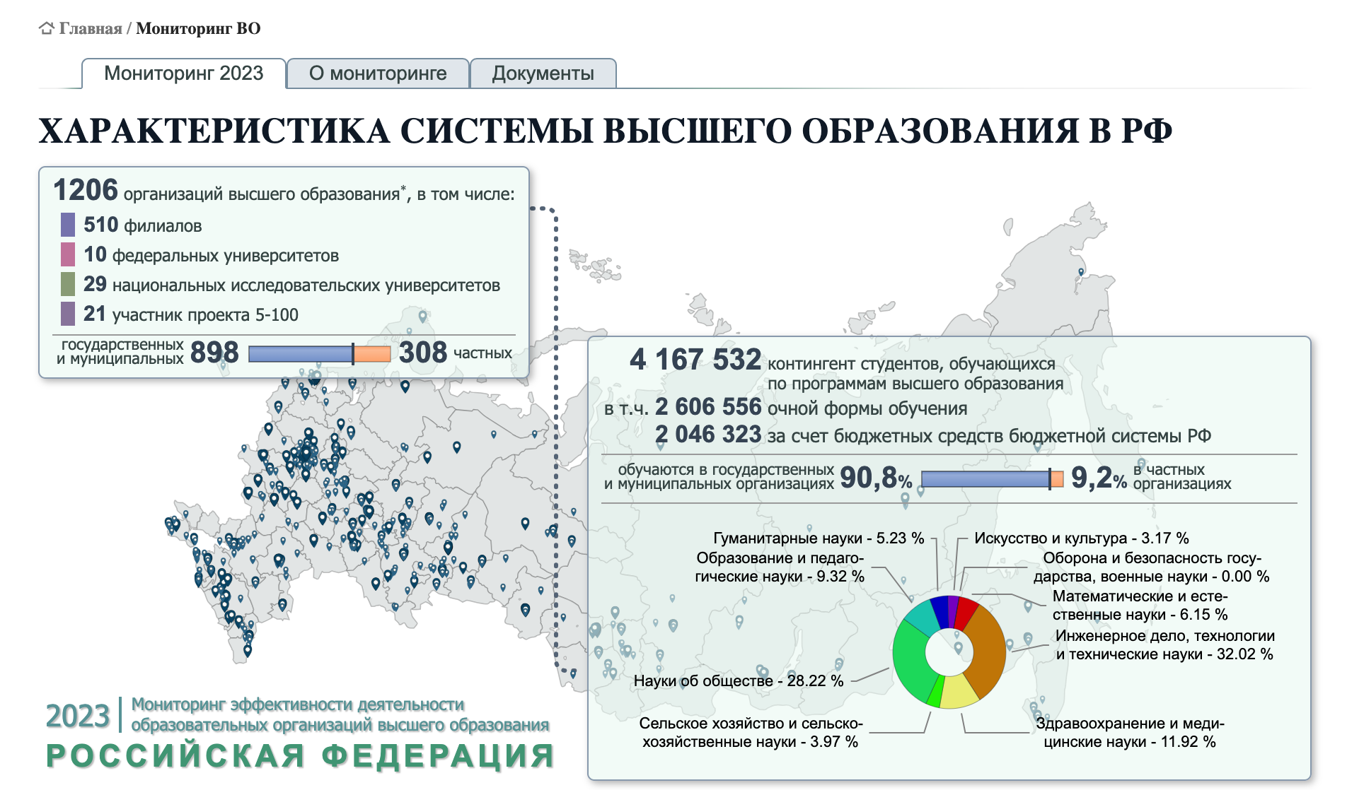The height and width of the screenshot is (790, 1347).
Task: Select the Документы tab
Action: click(x=543, y=73)
